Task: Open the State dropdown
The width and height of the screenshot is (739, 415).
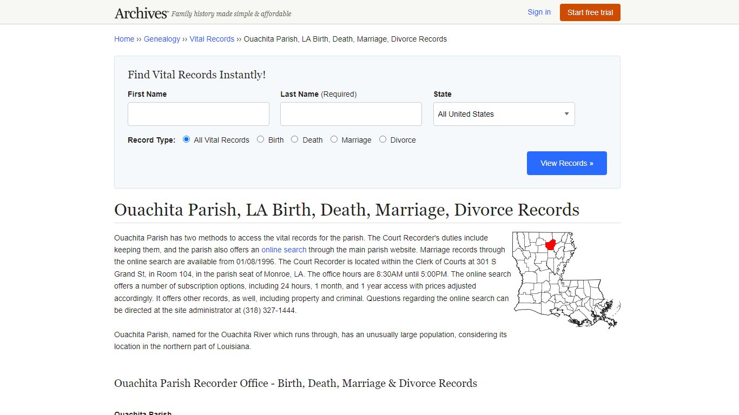Action: click(504, 114)
